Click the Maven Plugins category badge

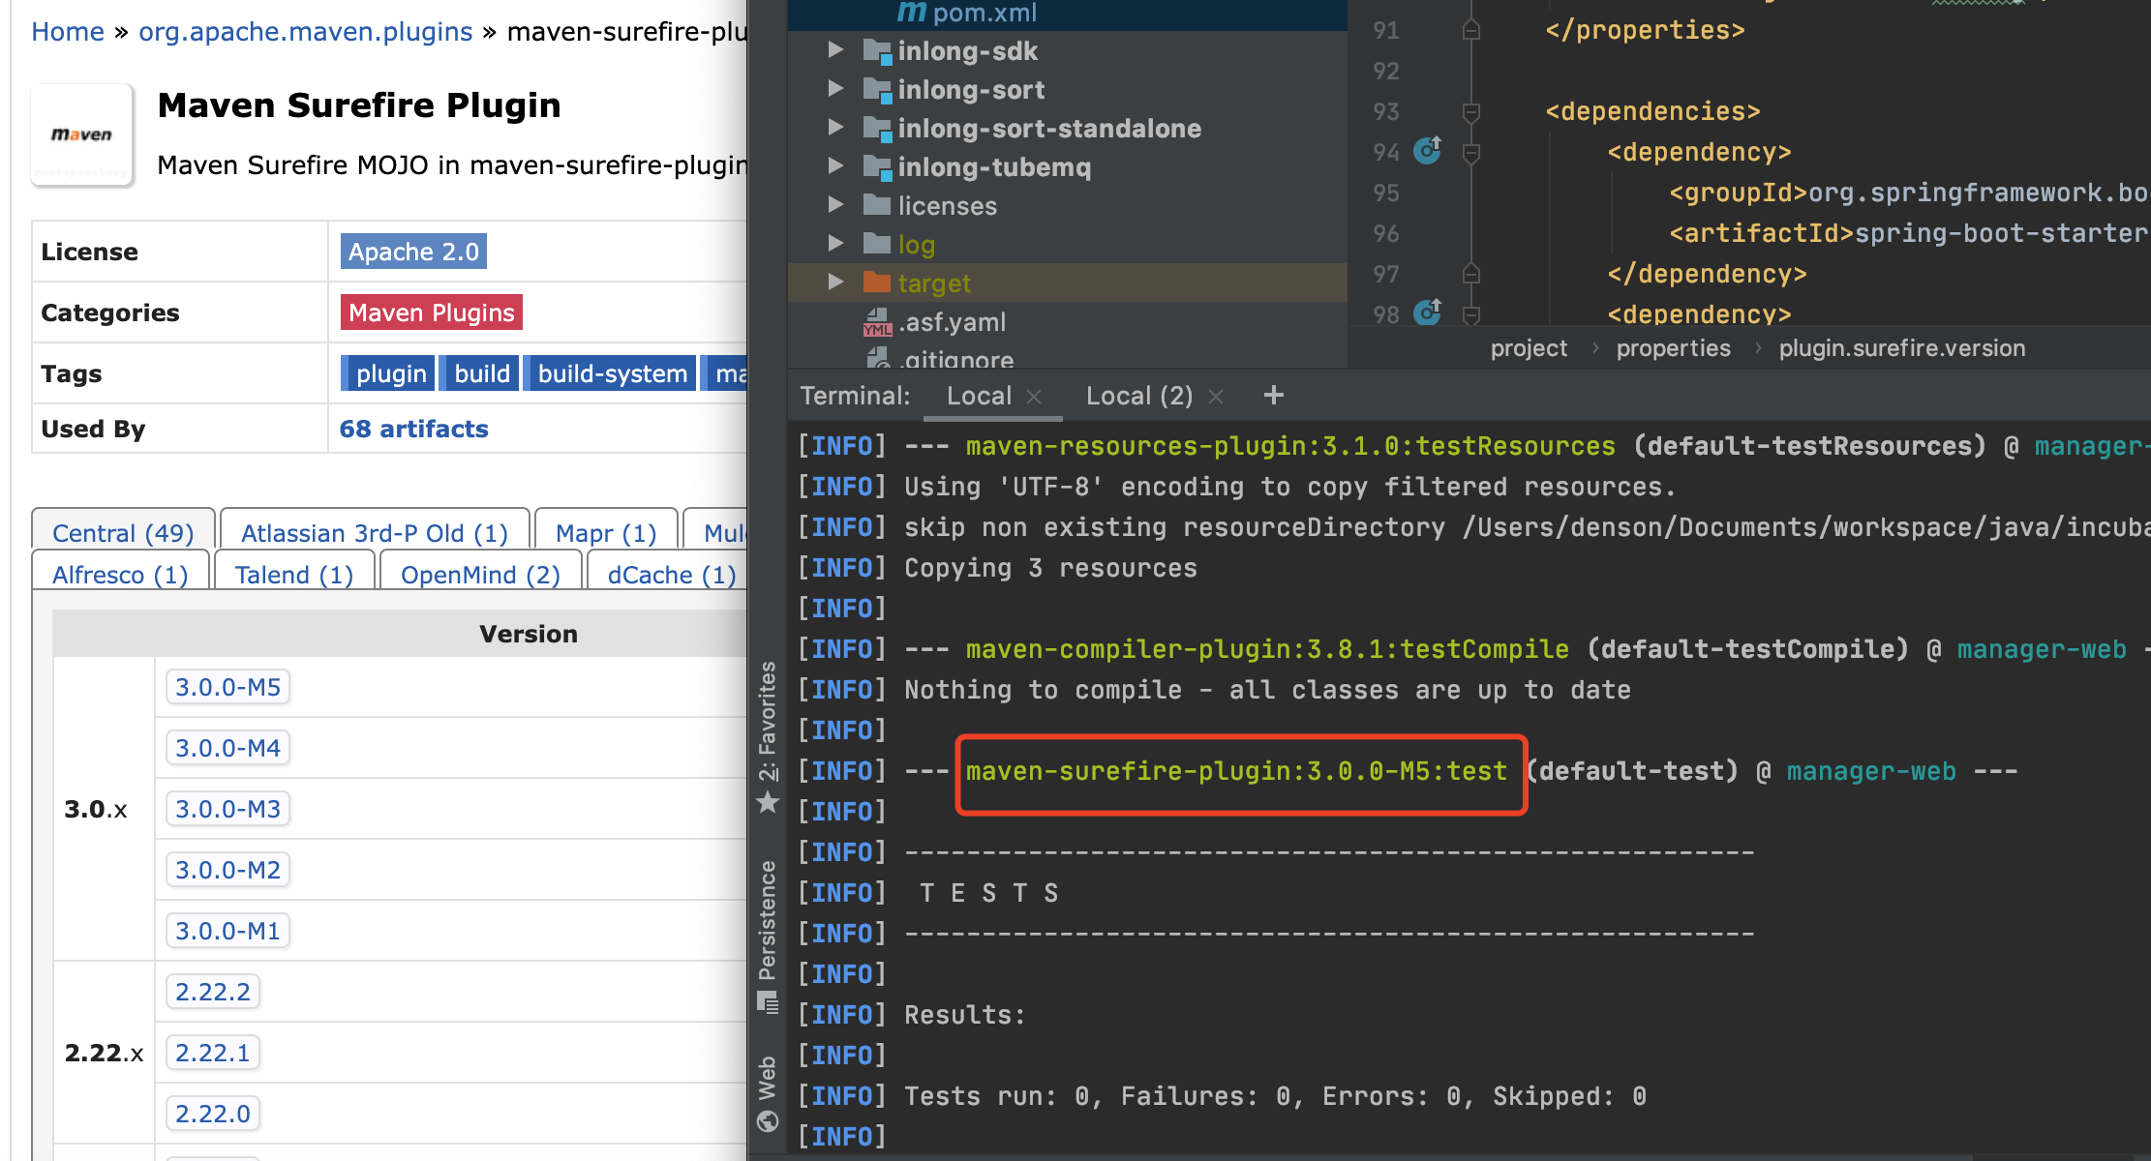point(431,312)
